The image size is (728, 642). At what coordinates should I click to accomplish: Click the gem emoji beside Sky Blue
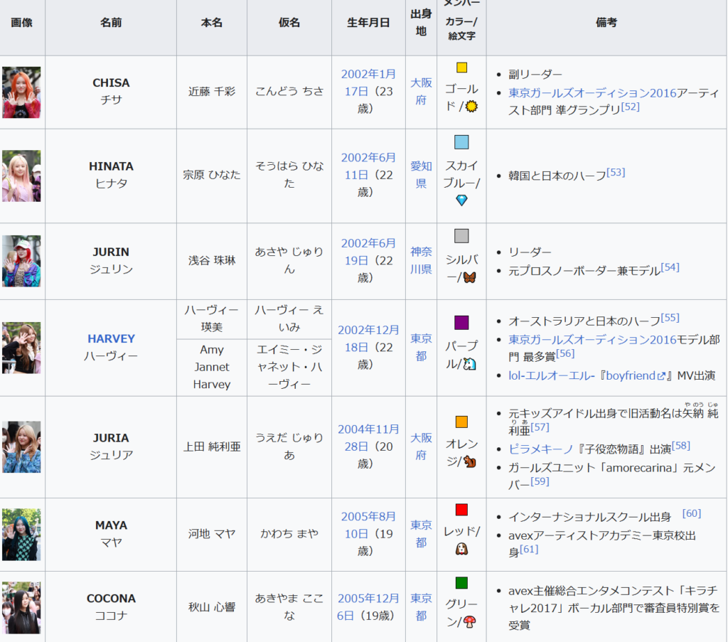(461, 200)
